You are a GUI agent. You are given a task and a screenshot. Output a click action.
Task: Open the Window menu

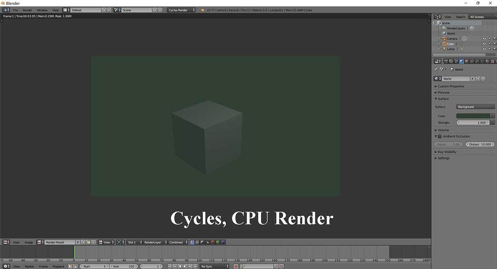tap(42, 10)
